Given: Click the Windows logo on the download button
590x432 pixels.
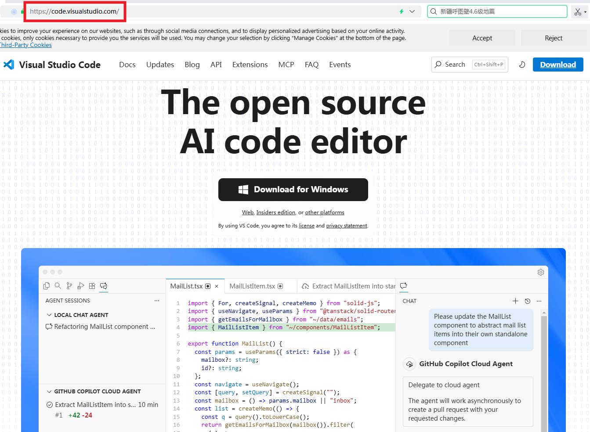Looking at the screenshot, I should [243, 190].
